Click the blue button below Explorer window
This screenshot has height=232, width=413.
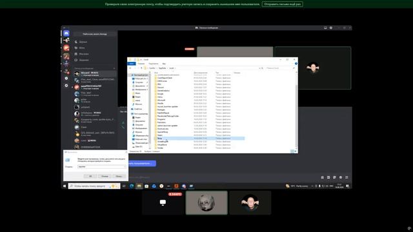pos(142,163)
